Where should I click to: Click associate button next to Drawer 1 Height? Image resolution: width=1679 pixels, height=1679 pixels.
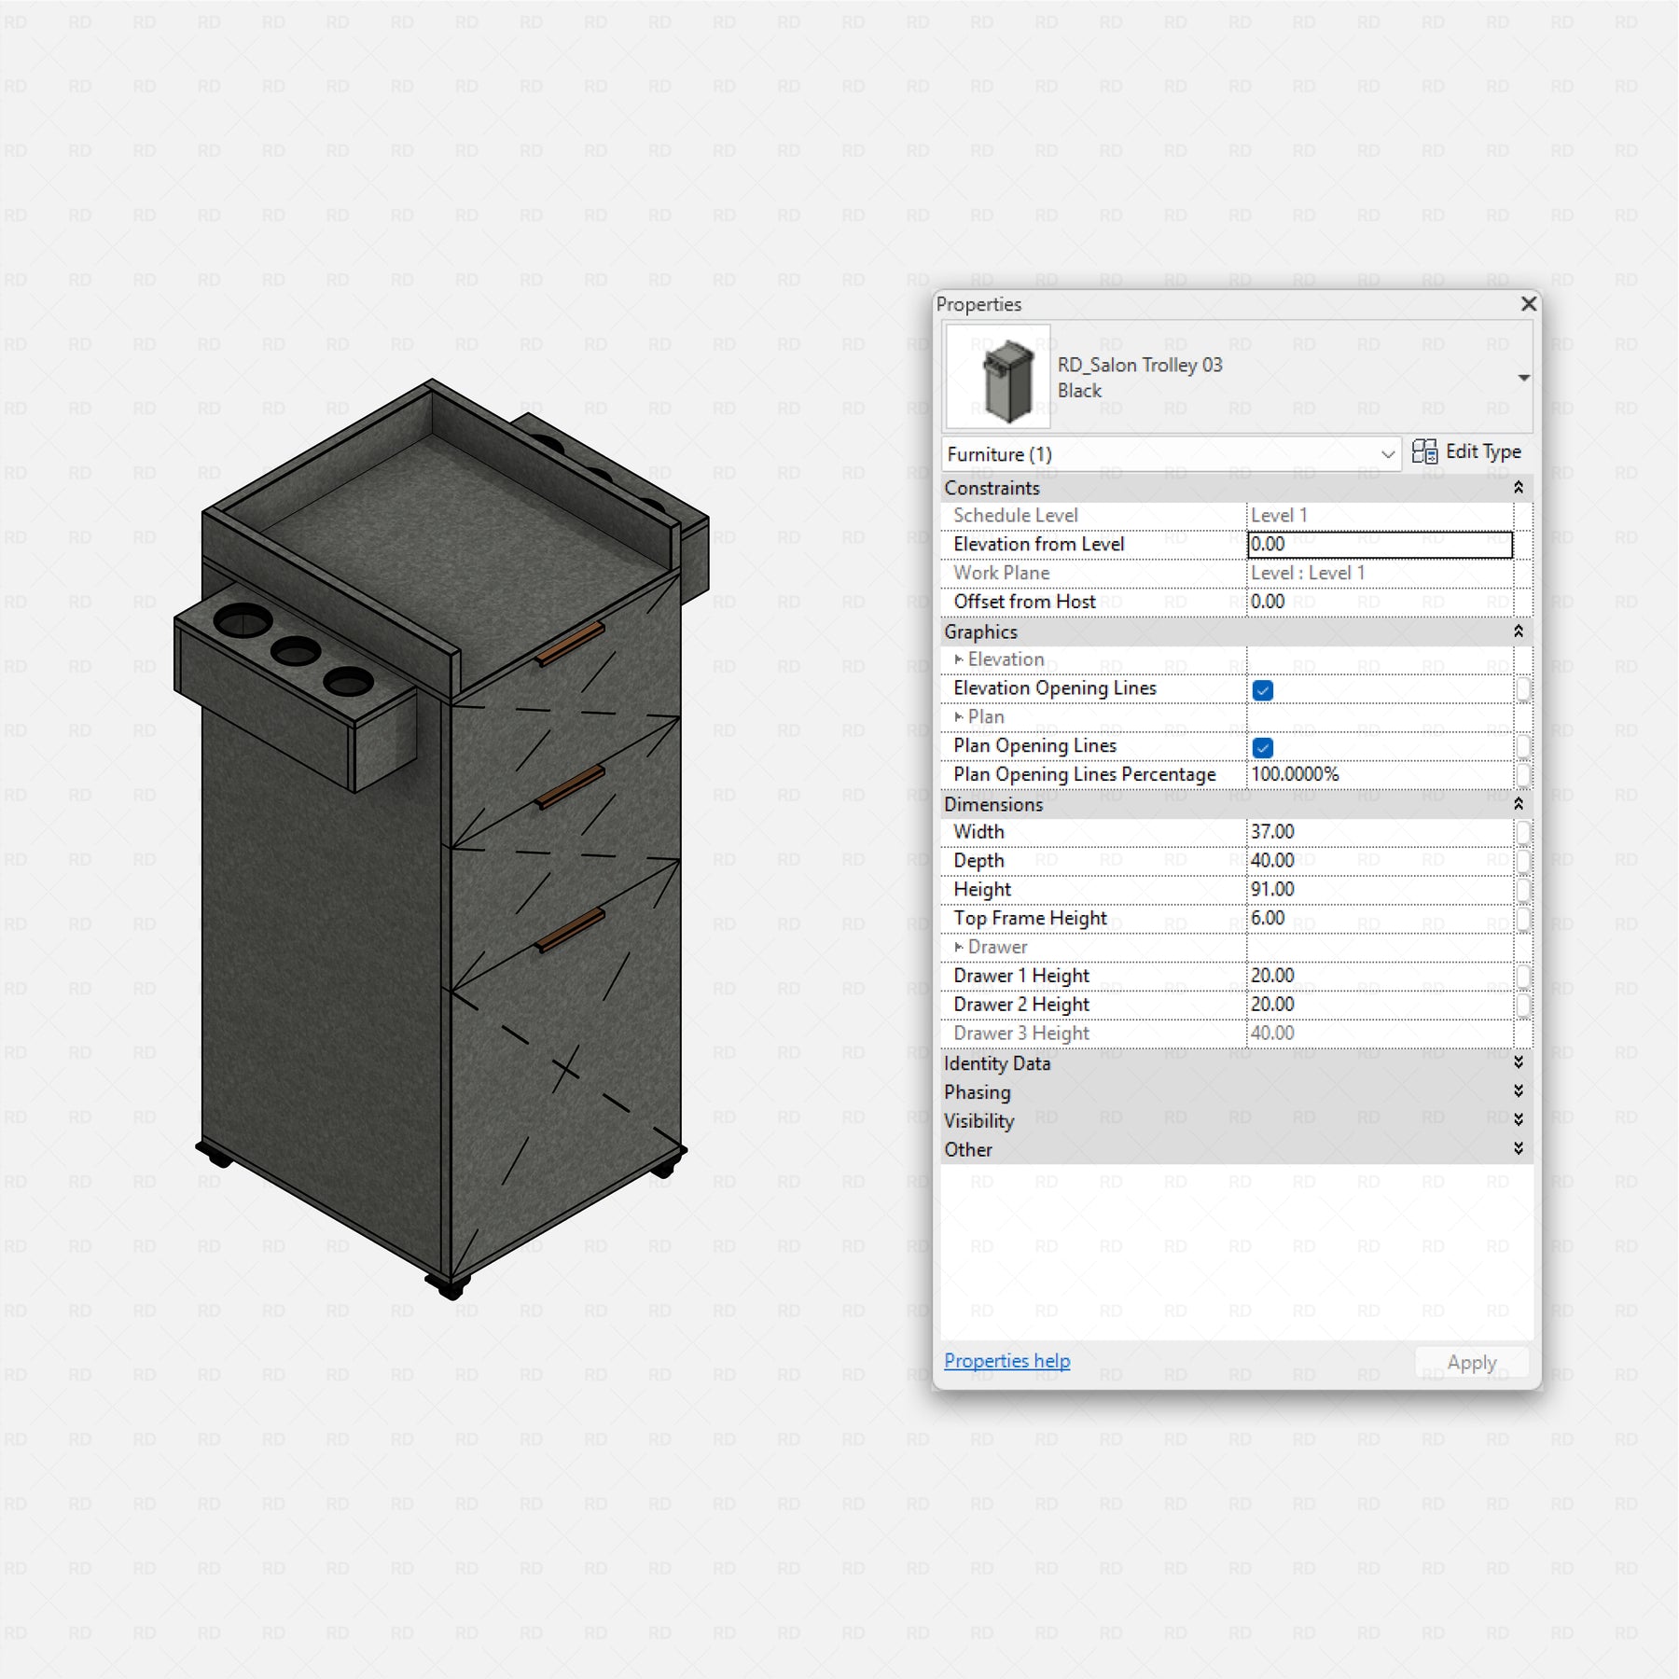(x=1522, y=977)
